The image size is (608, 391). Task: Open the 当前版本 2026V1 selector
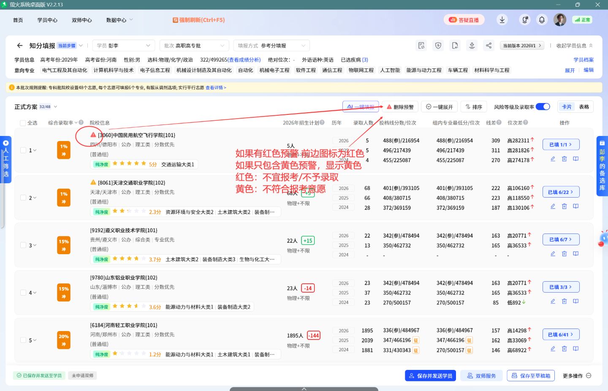pos(522,46)
